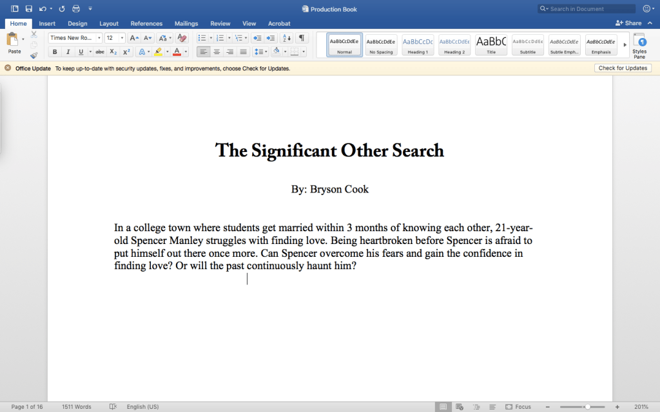The height and width of the screenshot is (412, 660).
Task: Click Increase Font Size icon
Action: click(x=133, y=38)
